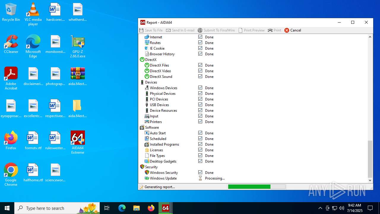Viewport: 380px width, 214px height.
Task: Click the Licenses lock icon
Action: point(147,150)
